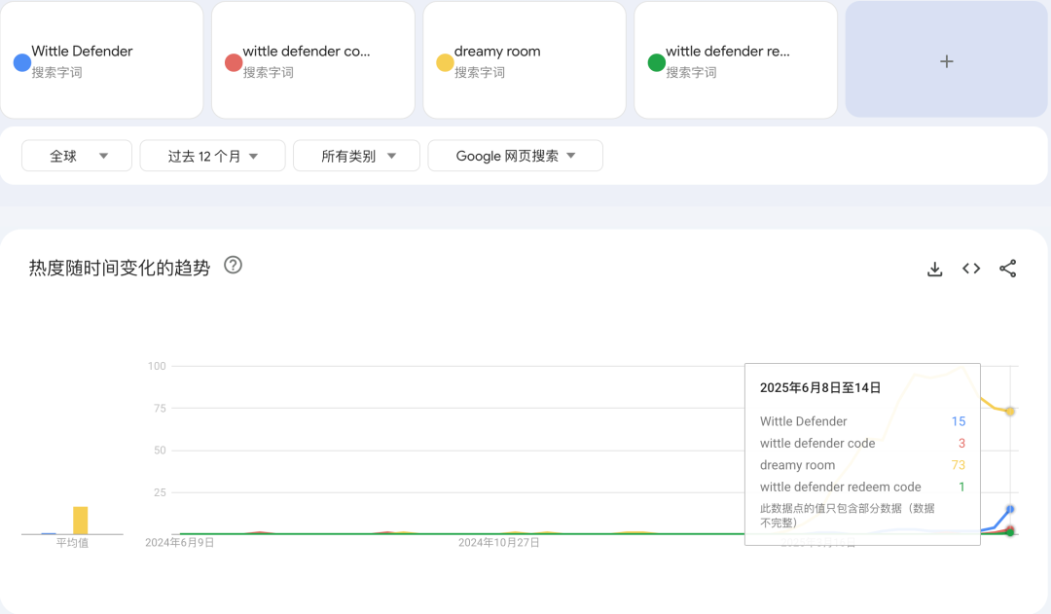Viewport: 1051px width, 614px height.
Task: Select the Wittle Defender search term card
Action: tap(102, 60)
